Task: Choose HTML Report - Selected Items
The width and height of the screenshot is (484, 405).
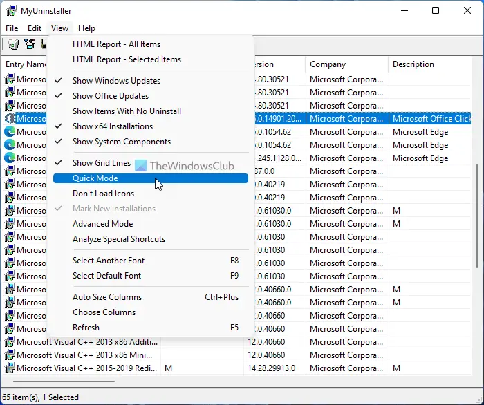Action: (x=151, y=59)
